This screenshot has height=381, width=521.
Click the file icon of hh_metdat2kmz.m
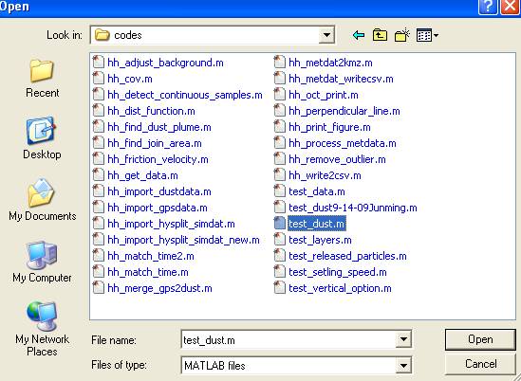click(279, 62)
